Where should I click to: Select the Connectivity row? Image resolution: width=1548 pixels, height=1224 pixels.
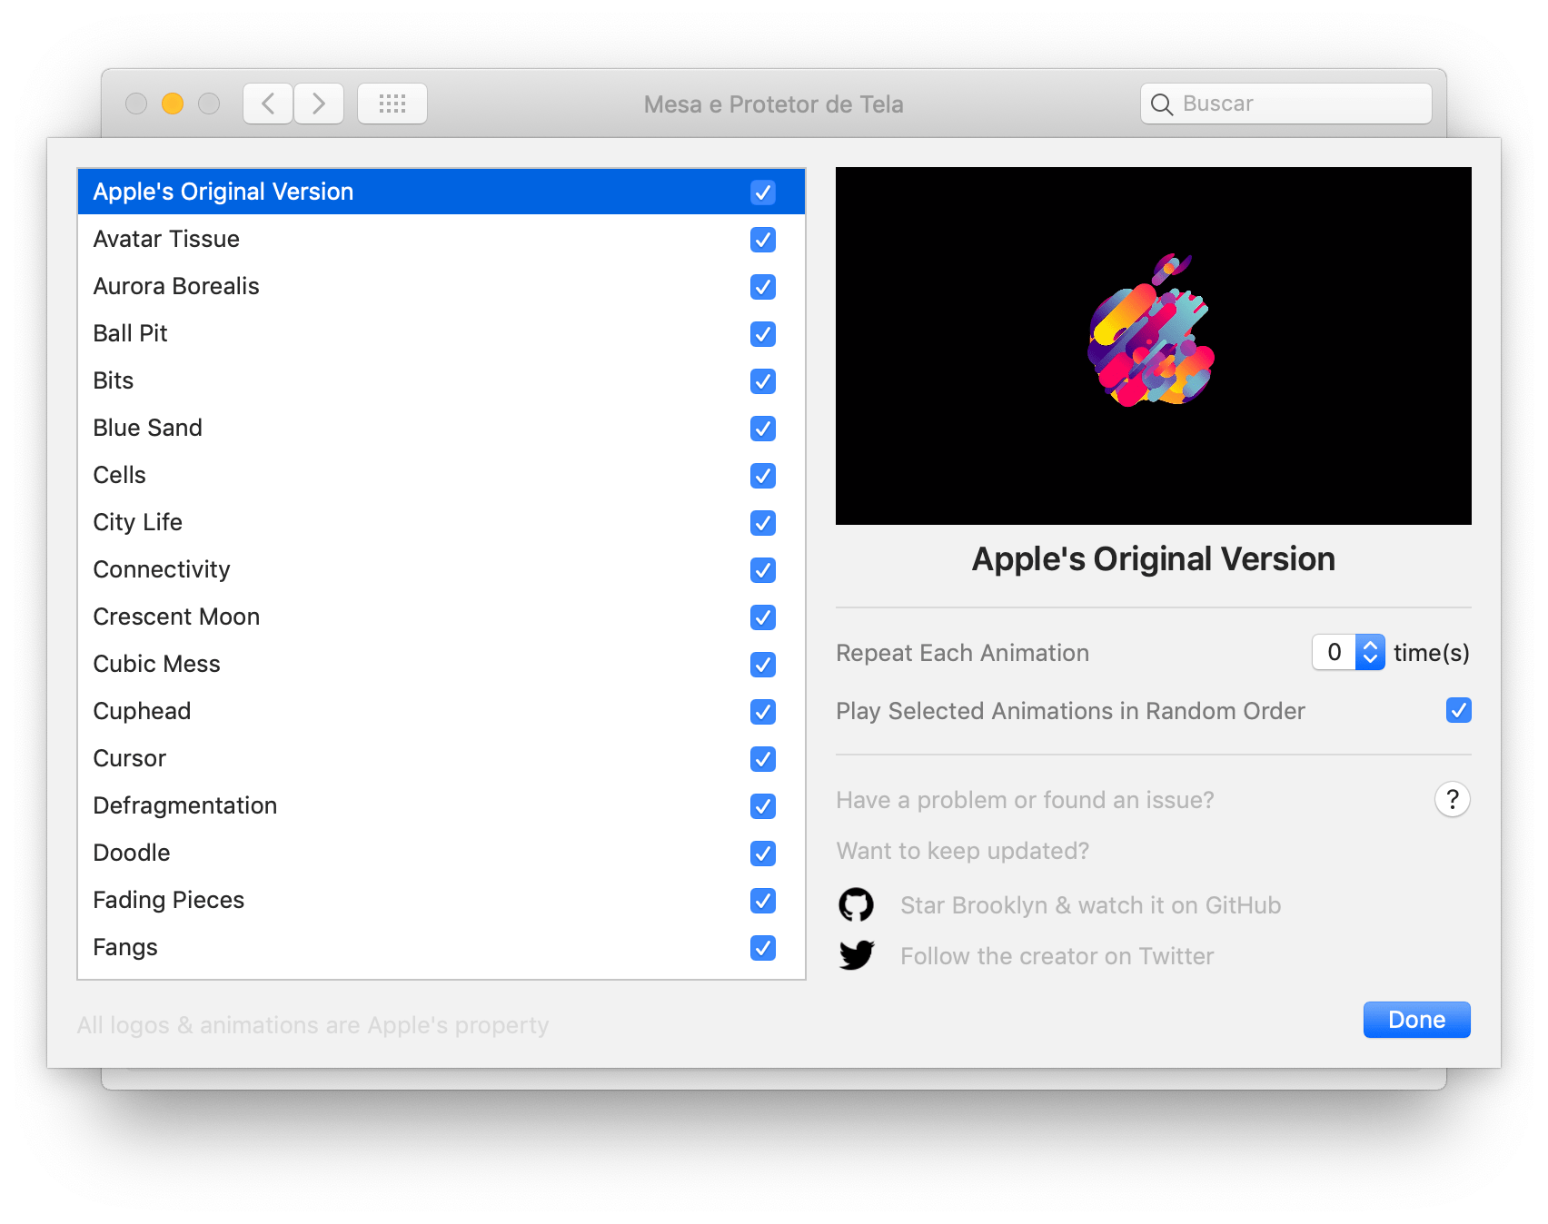(x=442, y=569)
